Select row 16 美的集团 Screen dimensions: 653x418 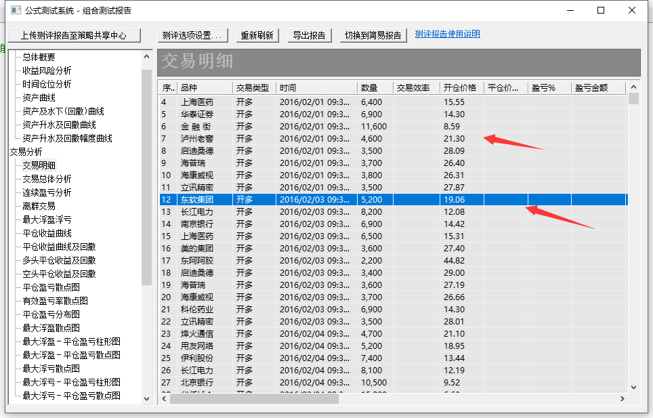point(394,249)
